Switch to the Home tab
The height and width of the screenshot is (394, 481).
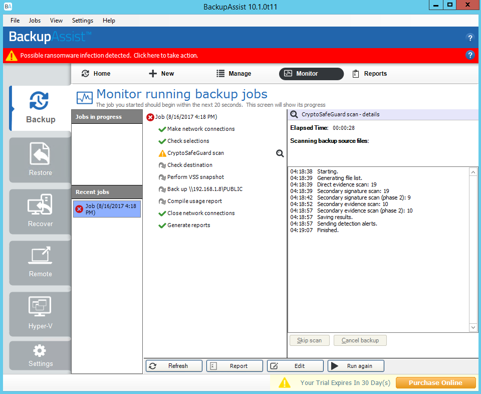click(96, 74)
